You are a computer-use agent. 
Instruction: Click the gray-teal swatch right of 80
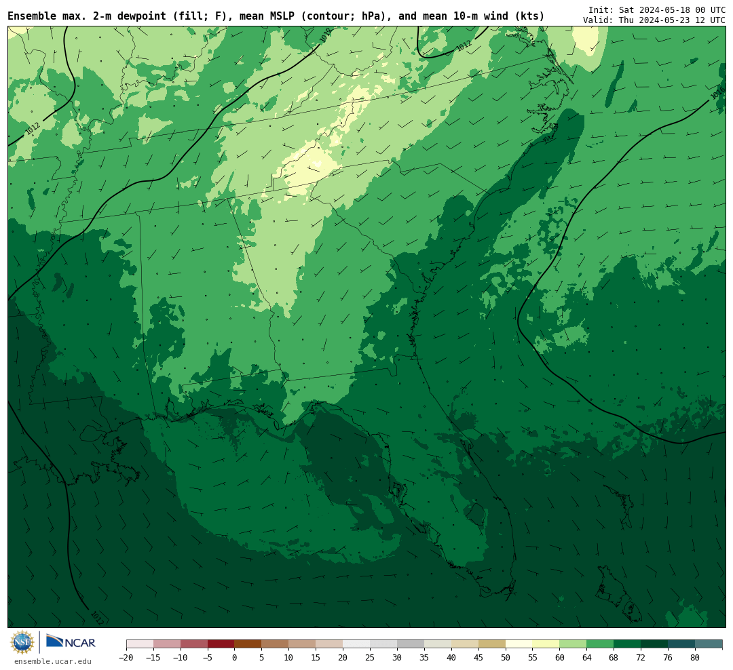coord(709,644)
